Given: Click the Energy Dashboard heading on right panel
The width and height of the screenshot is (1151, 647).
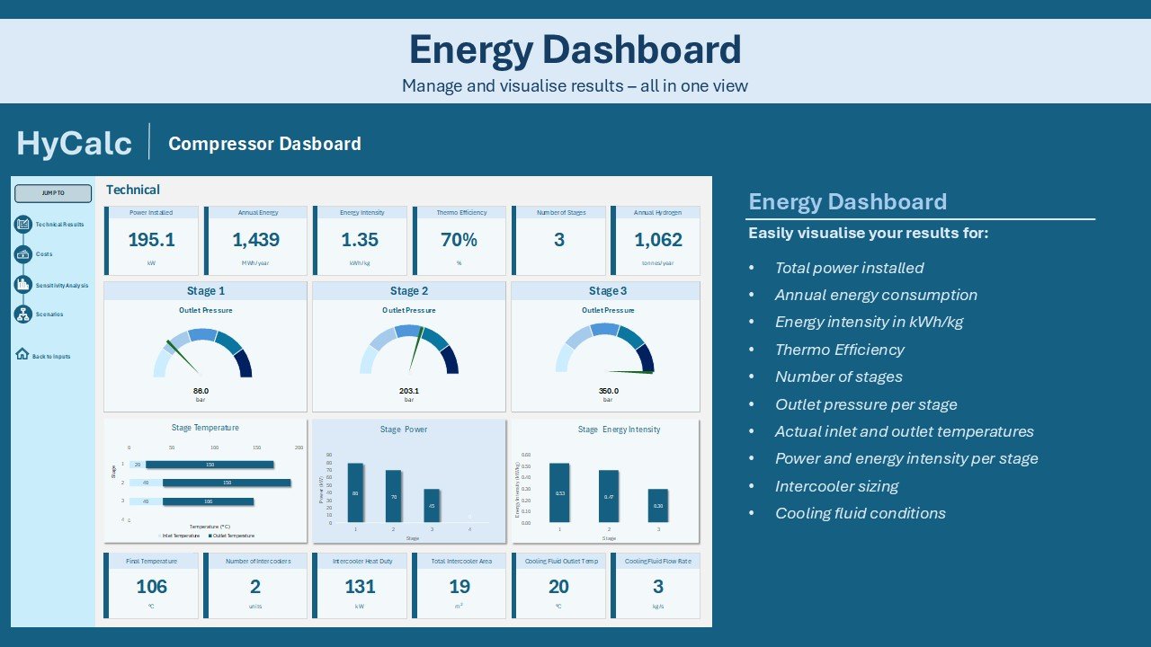Looking at the screenshot, I should pyautogui.click(x=847, y=201).
